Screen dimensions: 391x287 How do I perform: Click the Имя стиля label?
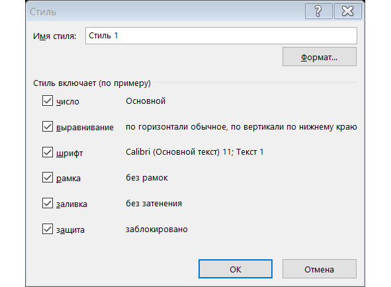55,36
